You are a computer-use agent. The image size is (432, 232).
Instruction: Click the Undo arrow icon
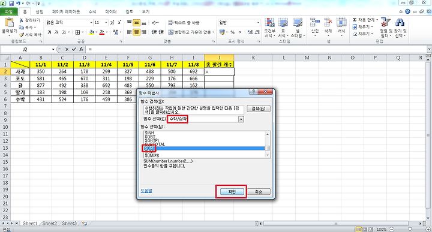(19, 4)
